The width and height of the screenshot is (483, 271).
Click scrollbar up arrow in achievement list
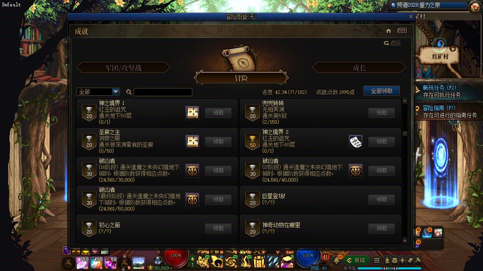pyautogui.click(x=405, y=101)
